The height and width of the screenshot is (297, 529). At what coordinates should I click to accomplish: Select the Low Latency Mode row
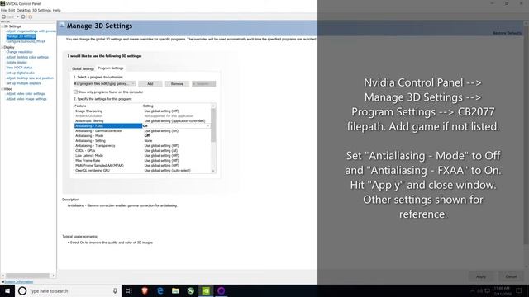(142, 156)
